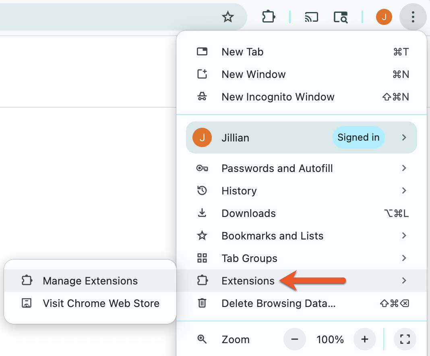
Task: Open Visit Chrome Web Store
Action: coord(101,303)
